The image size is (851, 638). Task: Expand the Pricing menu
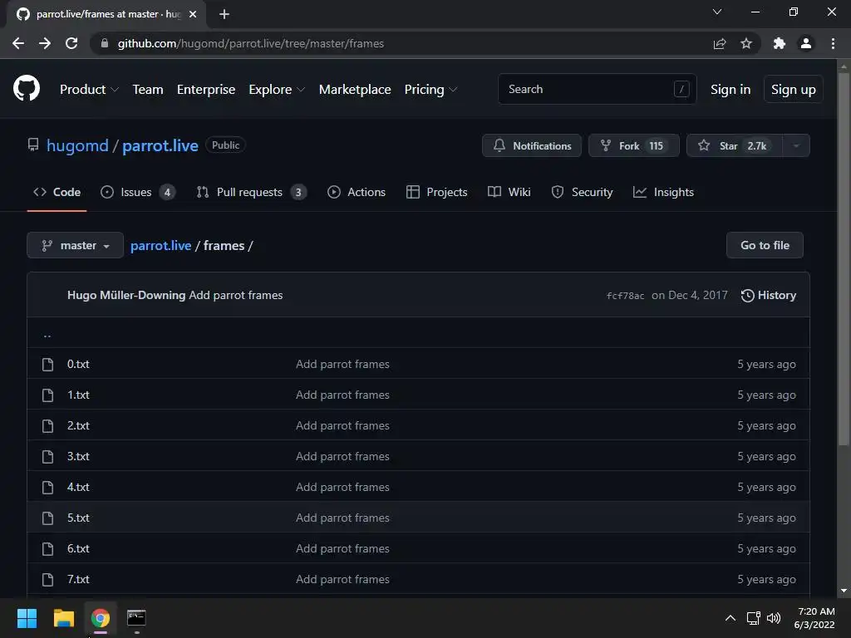point(431,90)
